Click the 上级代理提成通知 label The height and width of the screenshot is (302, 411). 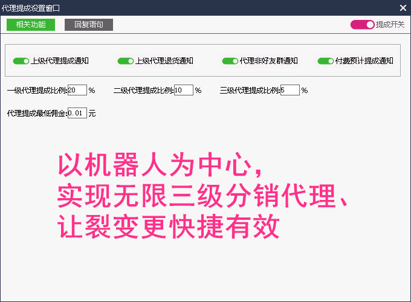pyautogui.click(x=59, y=61)
